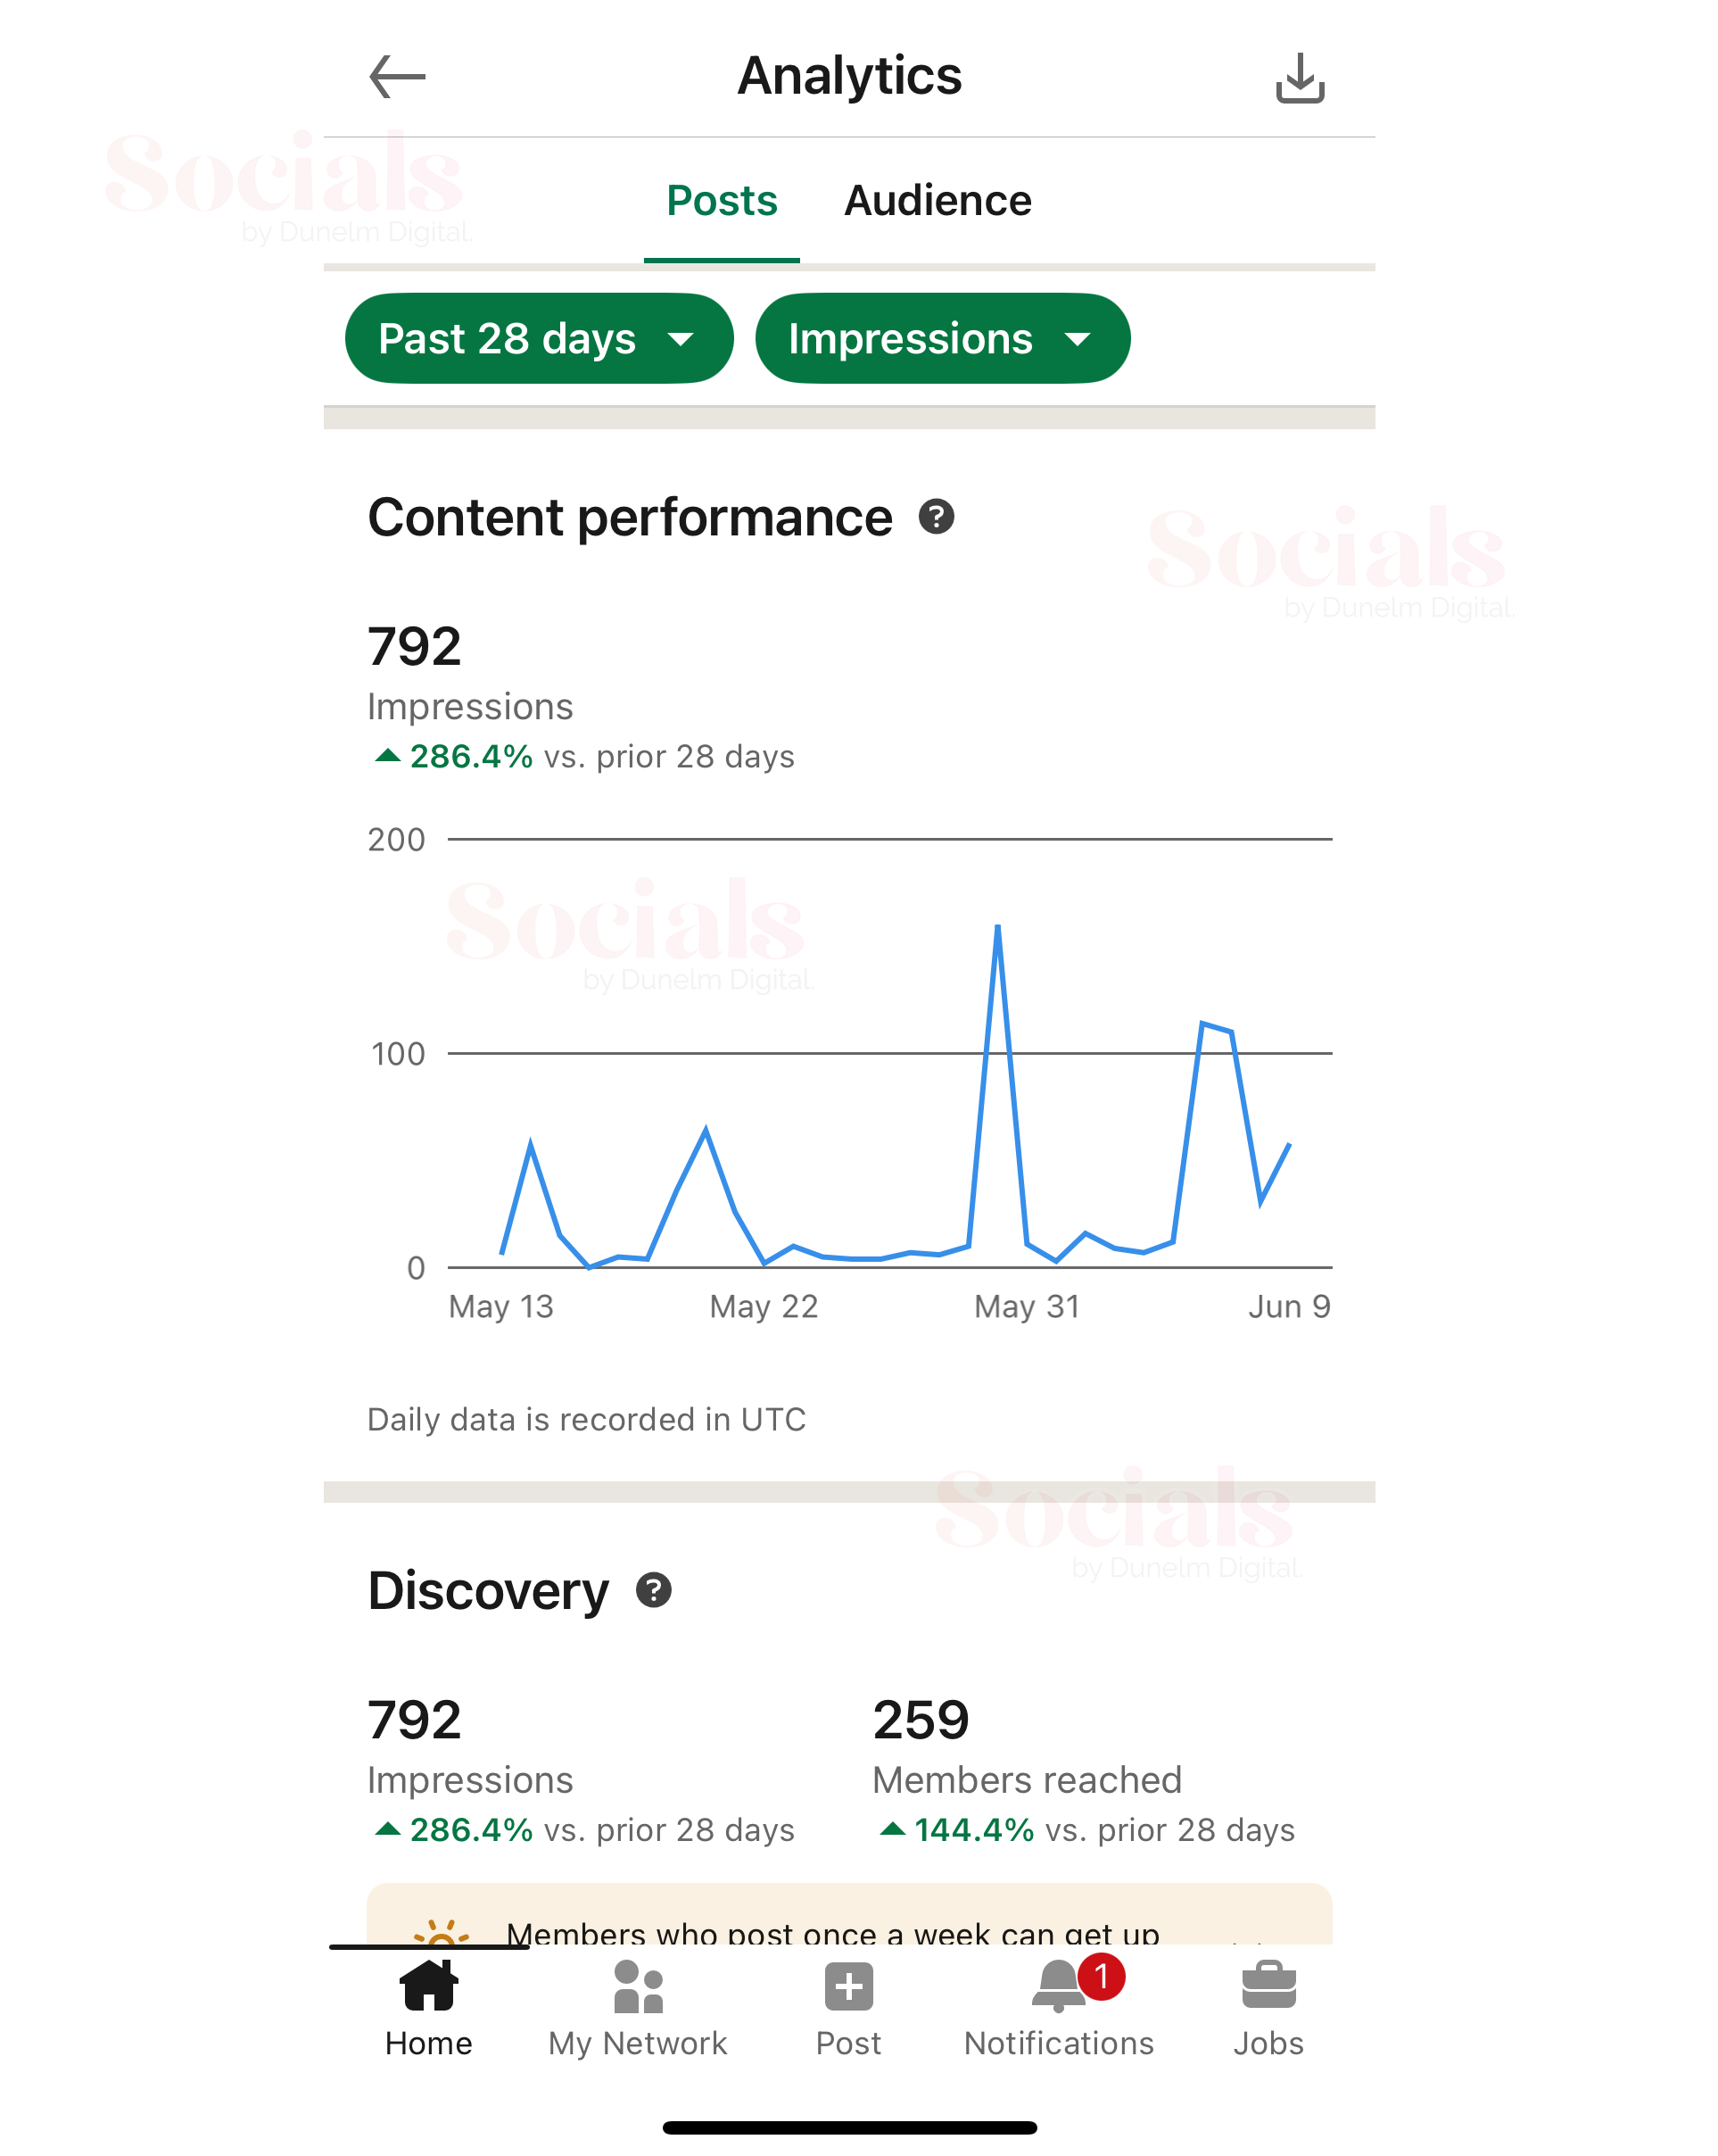Switch to the Audience tab

(937, 200)
